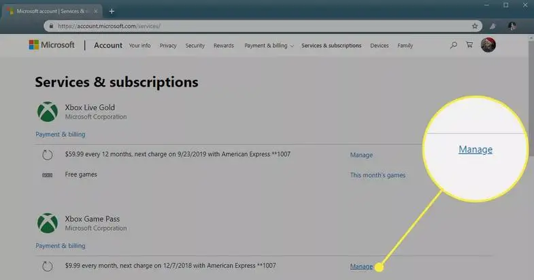Click recurring billing icon for $59.99 charge
This screenshot has width=534, height=280.
[48, 155]
